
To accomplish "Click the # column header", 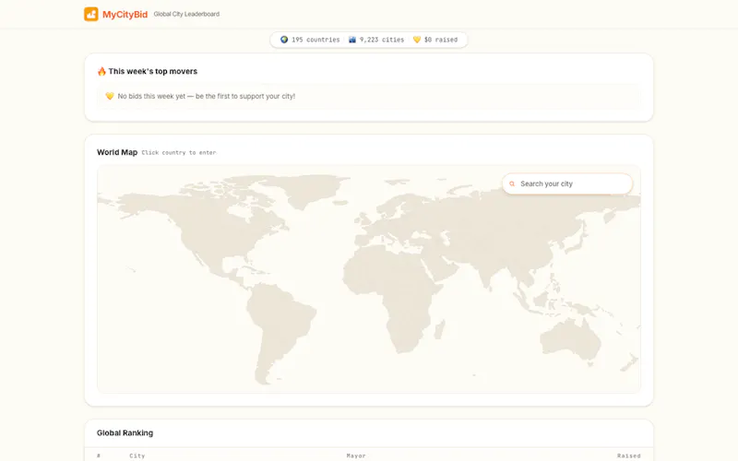I will 99,455.
